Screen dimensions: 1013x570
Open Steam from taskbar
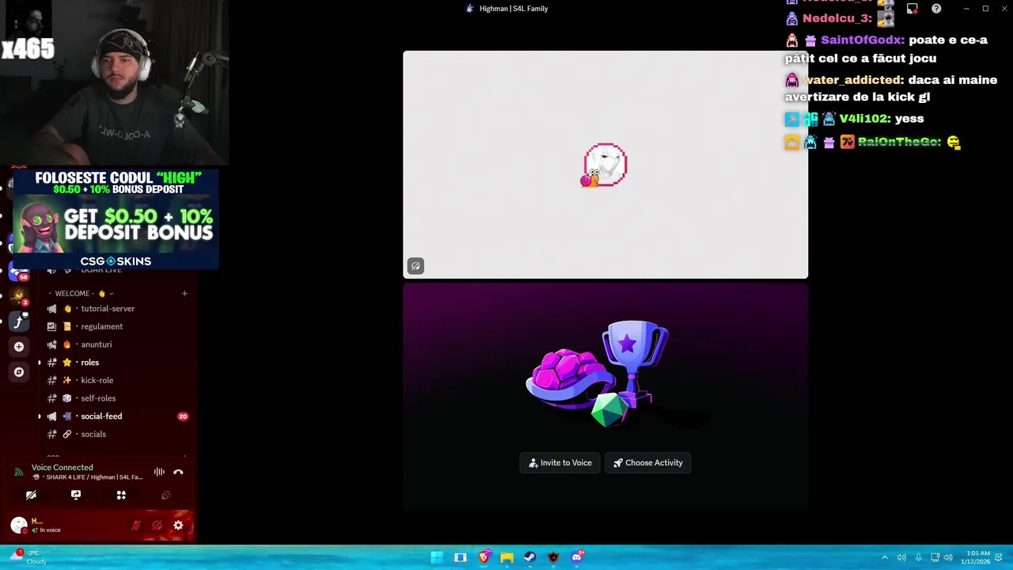tap(530, 557)
